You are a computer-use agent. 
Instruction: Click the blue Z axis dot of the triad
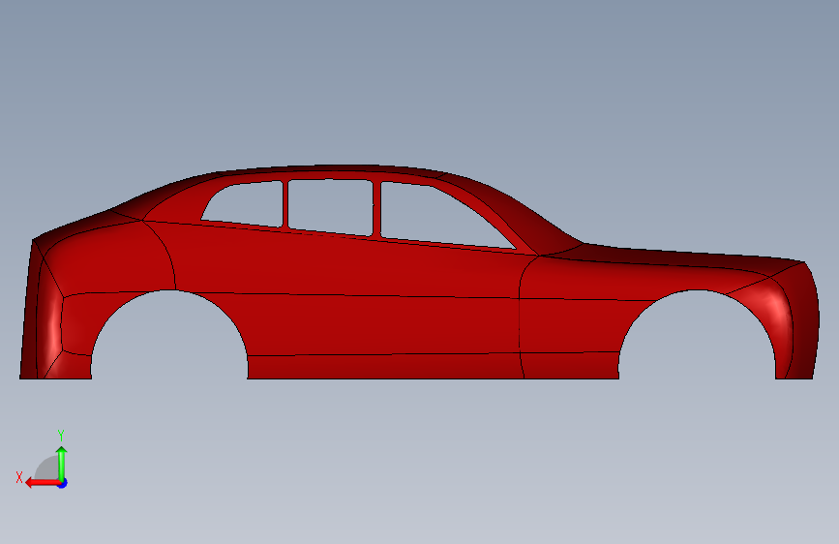click(x=63, y=483)
